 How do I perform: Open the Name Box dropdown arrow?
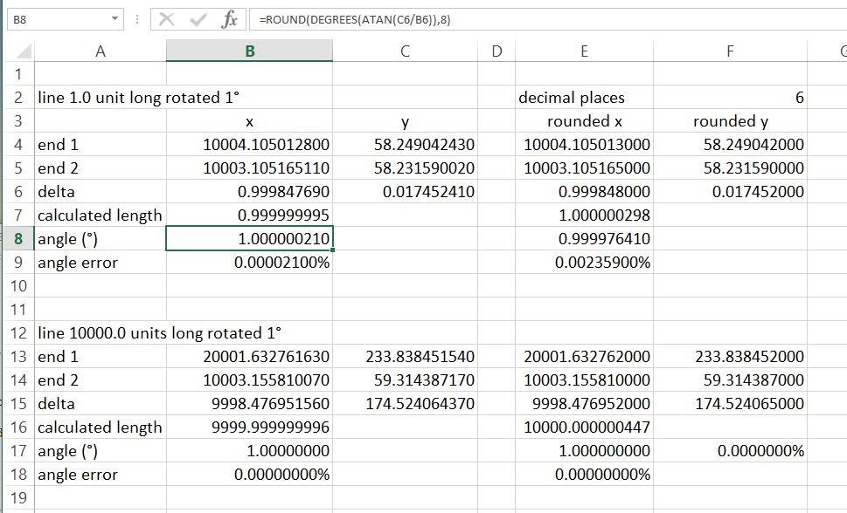(x=115, y=19)
